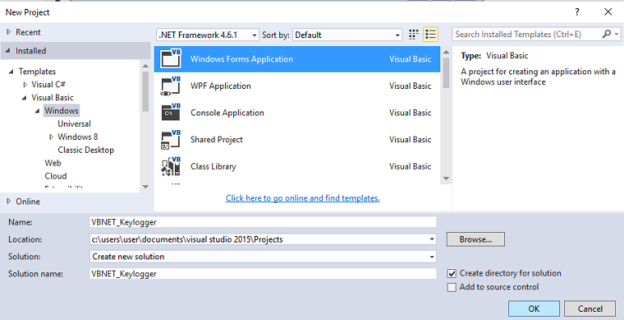
Task: Select the Classic Desktop tree item
Action: point(86,149)
